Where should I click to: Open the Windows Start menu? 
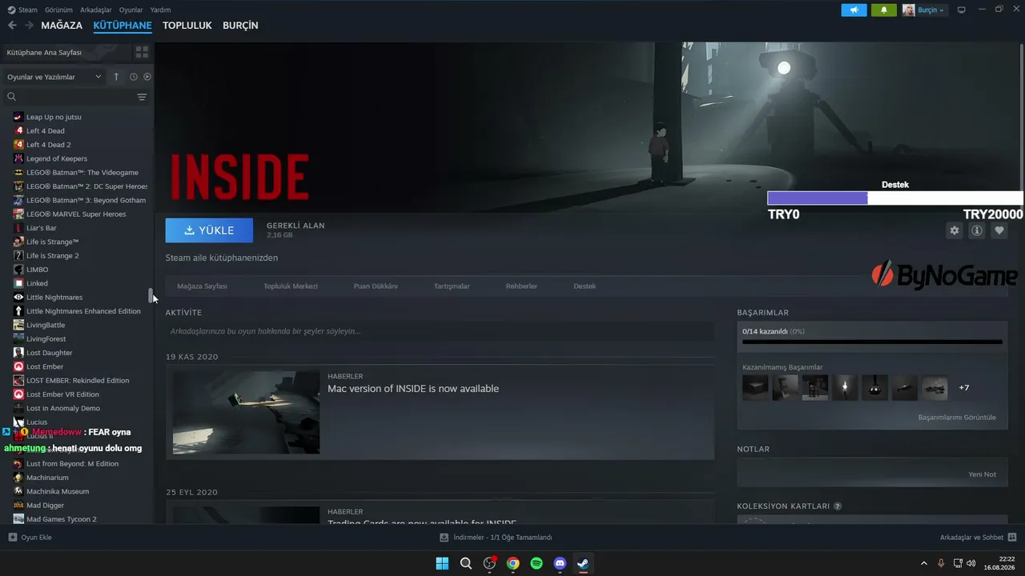coord(442,563)
